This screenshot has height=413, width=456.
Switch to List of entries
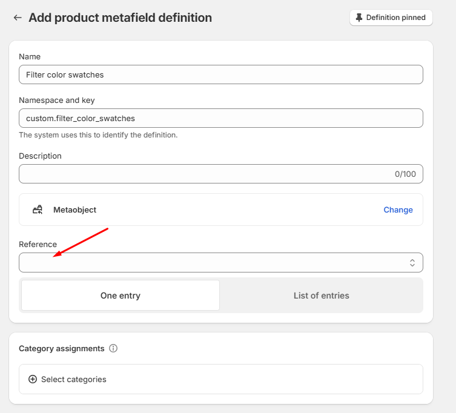coord(321,296)
